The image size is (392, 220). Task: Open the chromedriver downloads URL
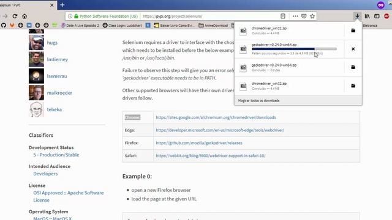pyautogui.click(x=216, y=117)
